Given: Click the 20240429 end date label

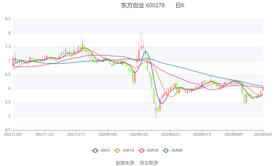Looking at the screenshot, I should point(263,134).
